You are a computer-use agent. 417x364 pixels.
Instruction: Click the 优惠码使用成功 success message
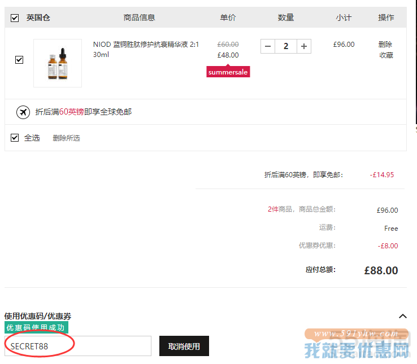click(x=36, y=327)
